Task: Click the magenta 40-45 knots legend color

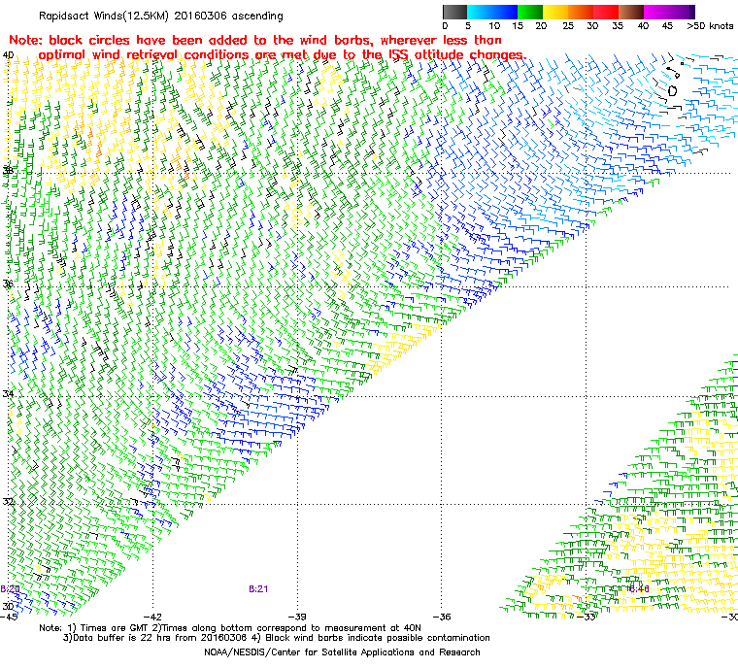Action: [x=654, y=12]
